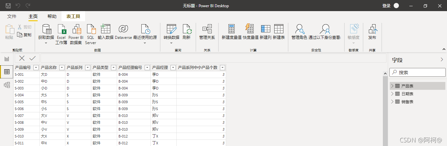This screenshot has height=146, width=447.
Task: Open filter dropdown for 产品名称 column
Action: [62, 68]
